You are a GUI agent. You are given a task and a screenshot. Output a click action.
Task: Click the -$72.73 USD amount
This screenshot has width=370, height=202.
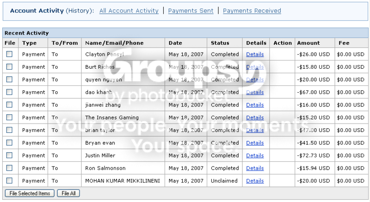coord(314,155)
